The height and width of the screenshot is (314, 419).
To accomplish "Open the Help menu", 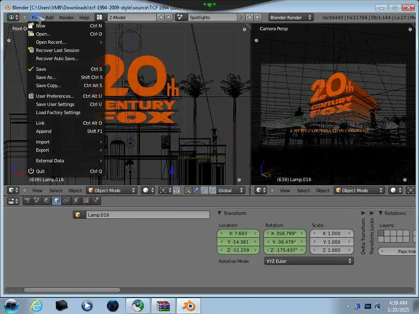I will [84, 17].
